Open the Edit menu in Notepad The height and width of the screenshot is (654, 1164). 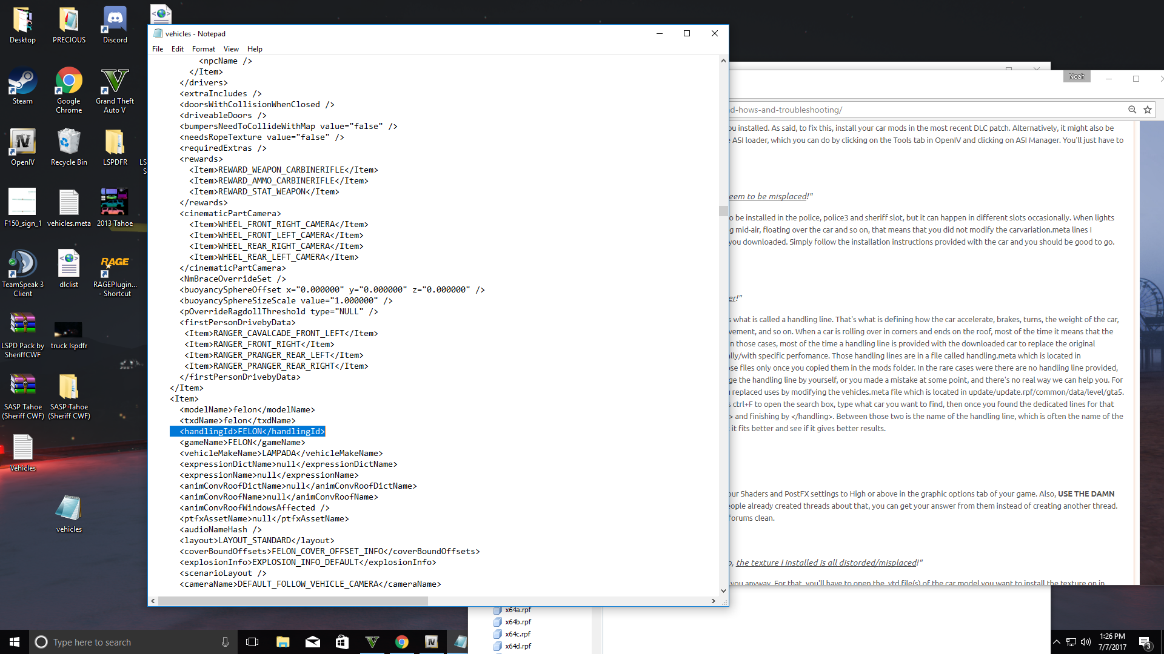point(177,49)
